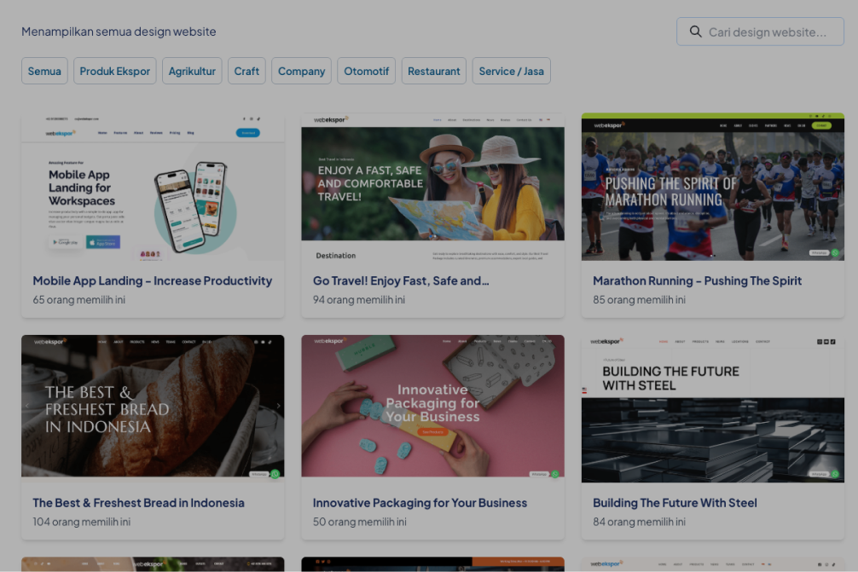This screenshot has width=858, height=572.
Task: Click the magnifier search icon
Action: coord(695,32)
